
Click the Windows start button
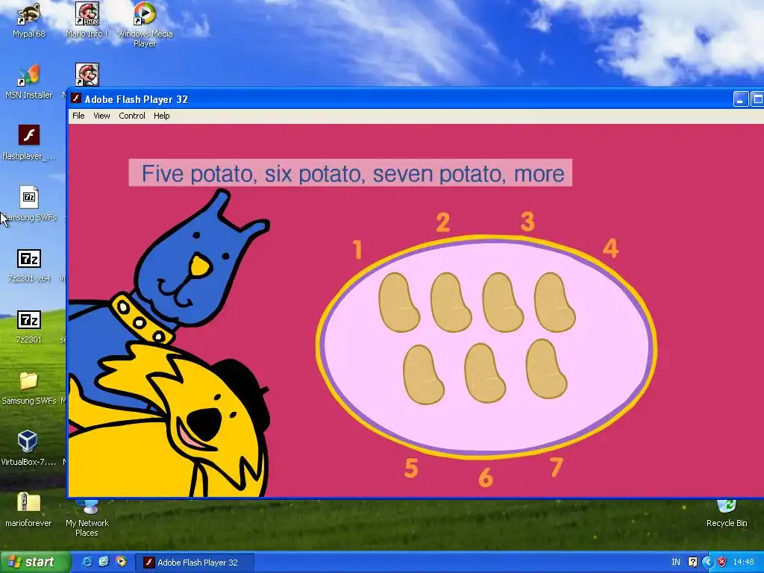click(34, 562)
